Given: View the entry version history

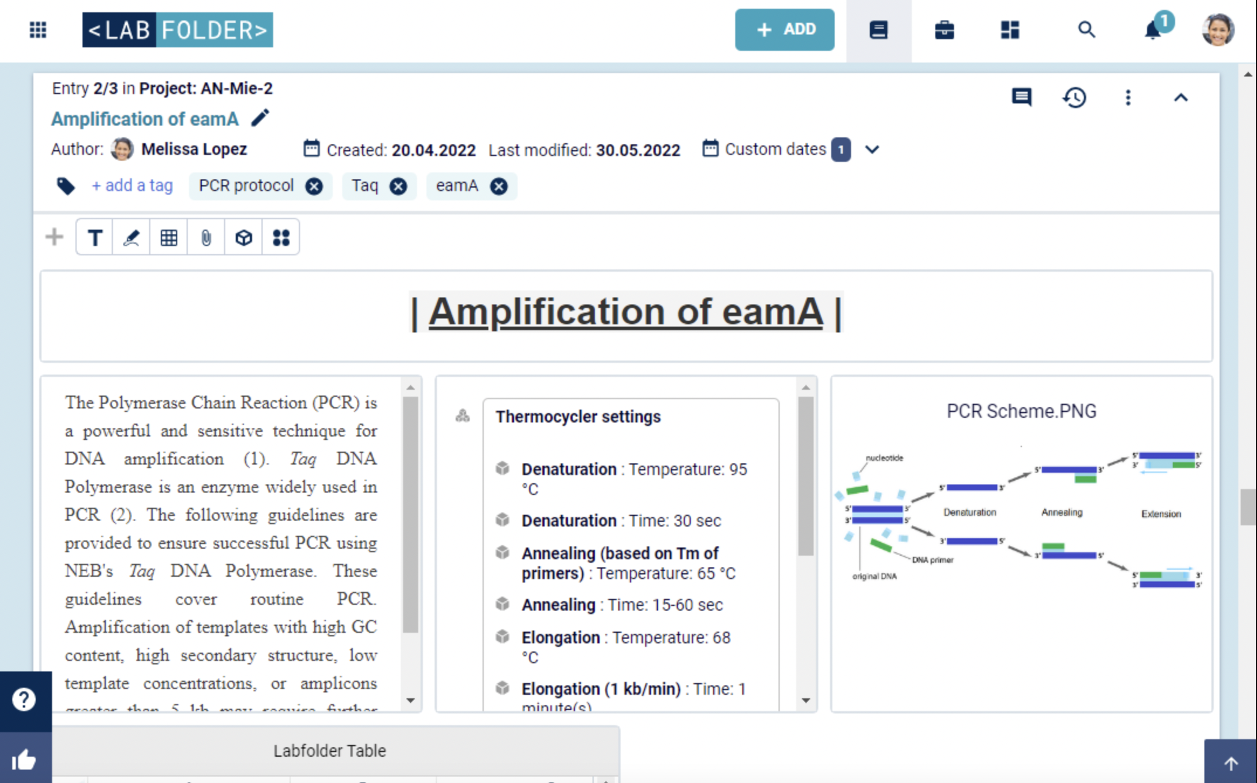Looking at the screenshot, I should 1075,98.
